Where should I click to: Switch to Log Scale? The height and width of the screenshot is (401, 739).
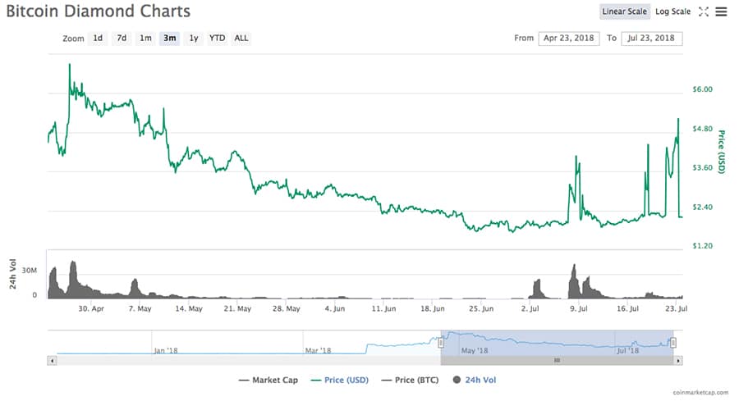click(672, 11)
